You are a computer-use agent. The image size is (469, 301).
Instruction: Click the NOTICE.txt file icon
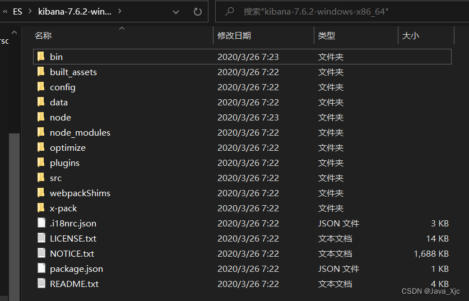[41, 253]
